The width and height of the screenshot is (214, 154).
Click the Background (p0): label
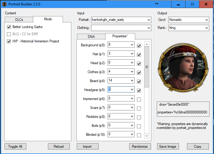(x=93, y=45)
